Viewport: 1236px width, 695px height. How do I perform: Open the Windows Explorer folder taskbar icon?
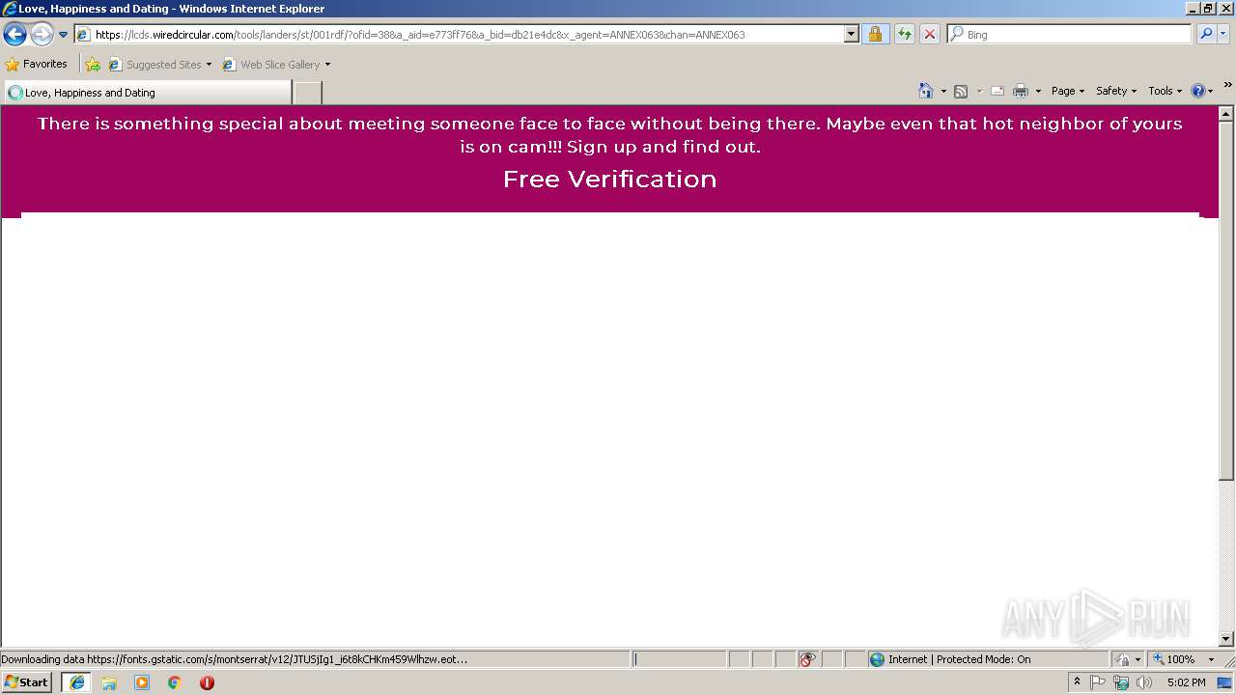109,682
